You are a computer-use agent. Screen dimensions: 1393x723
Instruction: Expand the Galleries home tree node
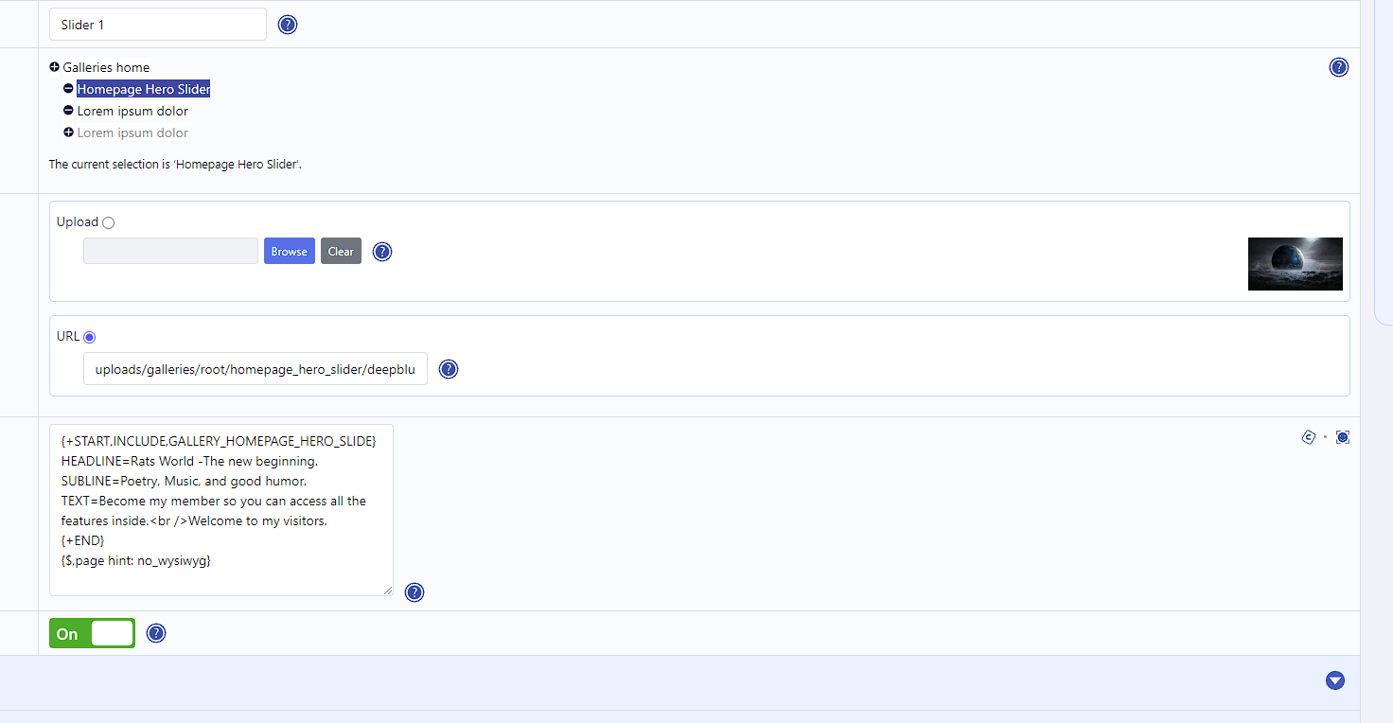[55, 67]
